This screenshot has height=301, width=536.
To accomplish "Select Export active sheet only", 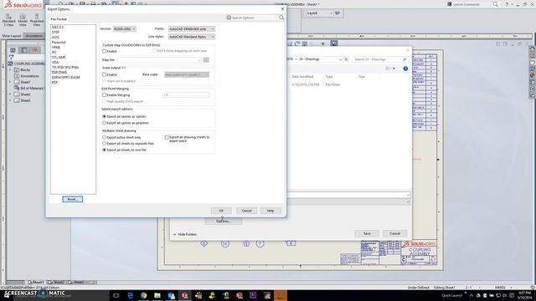I will (104, 137).
